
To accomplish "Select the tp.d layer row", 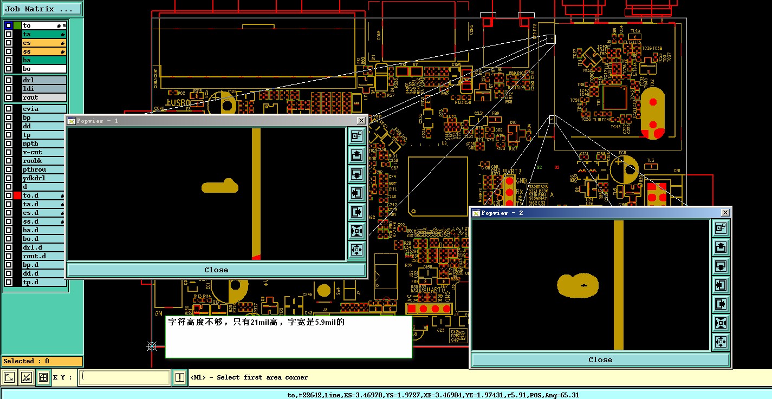I will (x=44, y=282).
